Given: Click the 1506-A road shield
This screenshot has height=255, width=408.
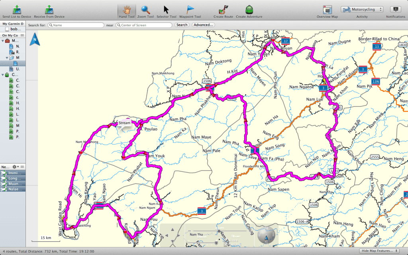Looking at the screenshot, I should coord(302,222).
